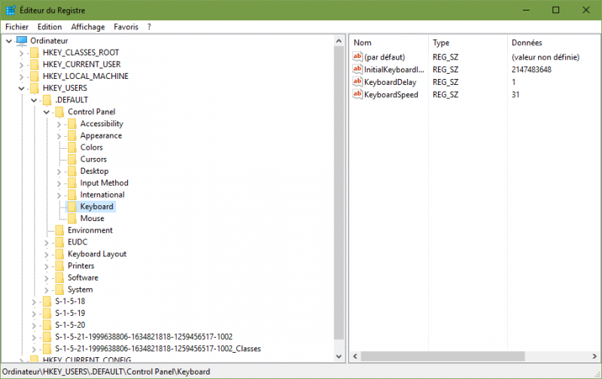Select the KeyboardSpeed value name

point(391,95)
